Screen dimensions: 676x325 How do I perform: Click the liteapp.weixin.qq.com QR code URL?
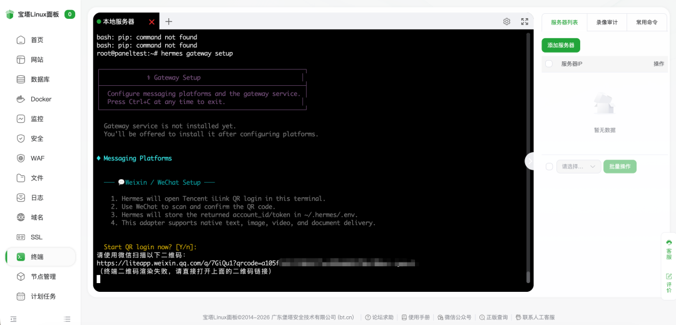pyautogui.click(x=255, y=263)
